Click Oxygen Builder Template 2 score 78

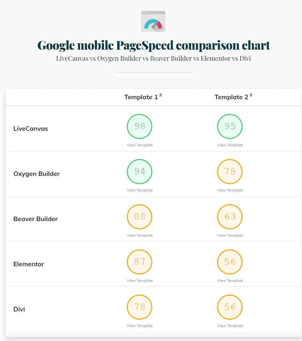pyautogui.click(x=230, y=171)
